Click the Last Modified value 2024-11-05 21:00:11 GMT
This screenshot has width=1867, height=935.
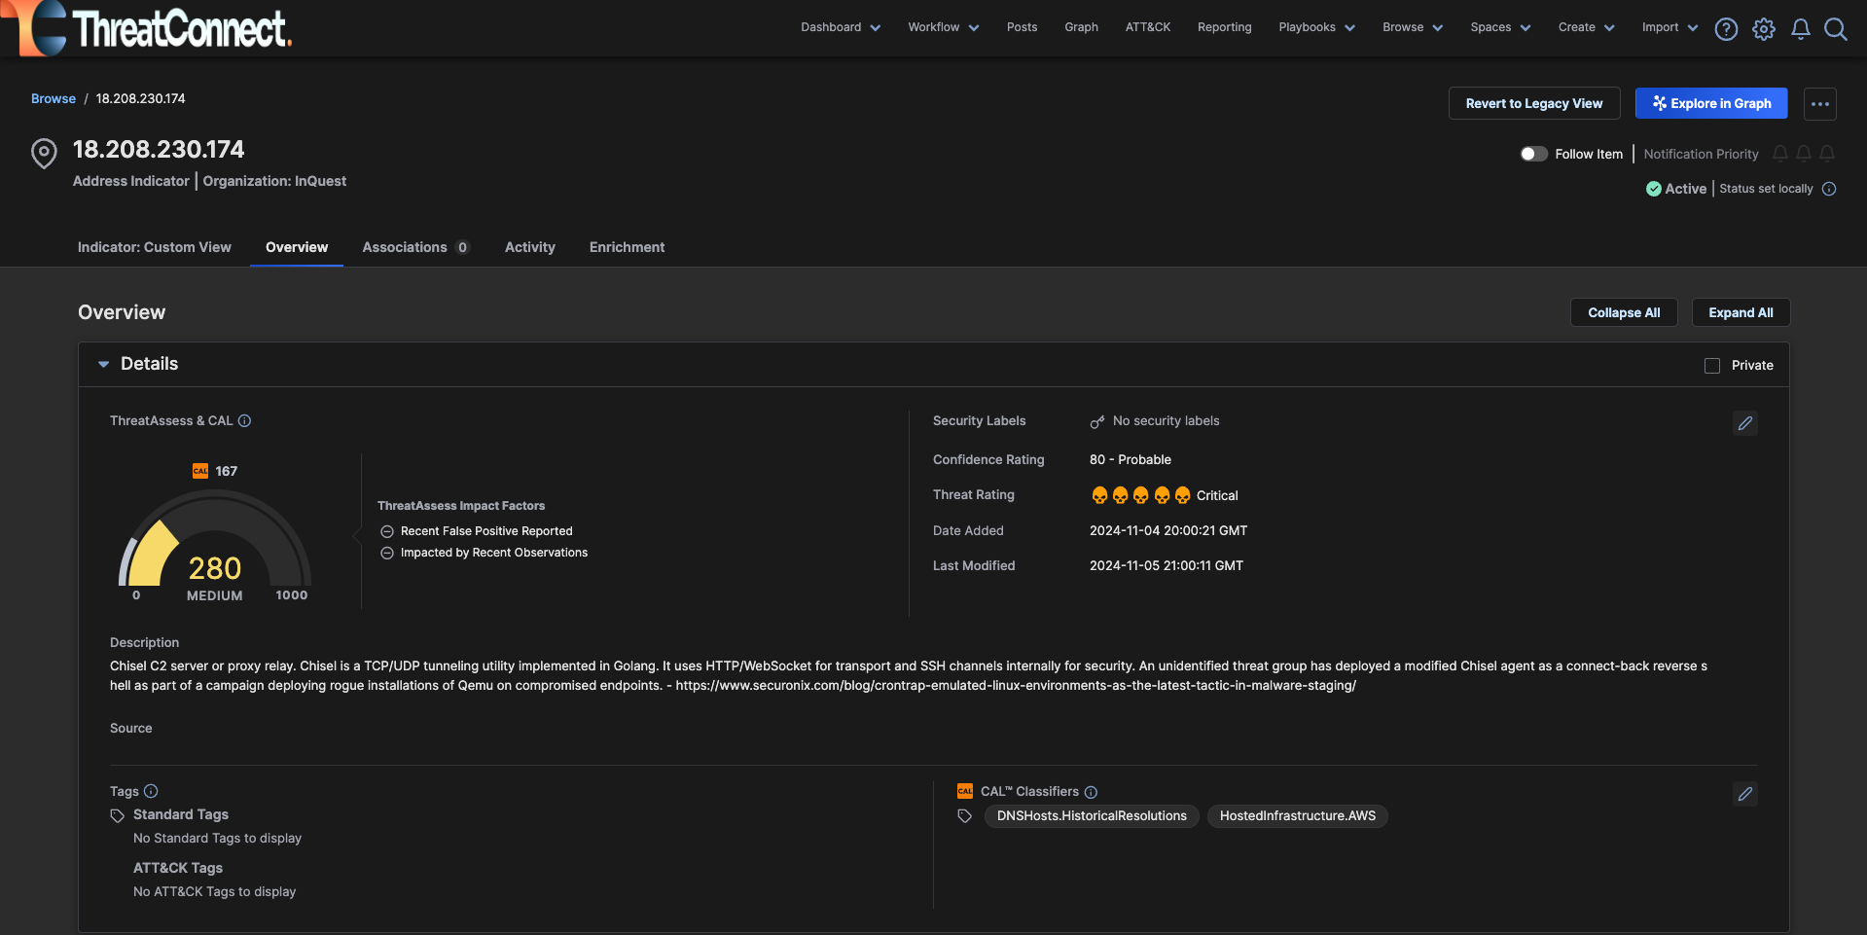1167,566
